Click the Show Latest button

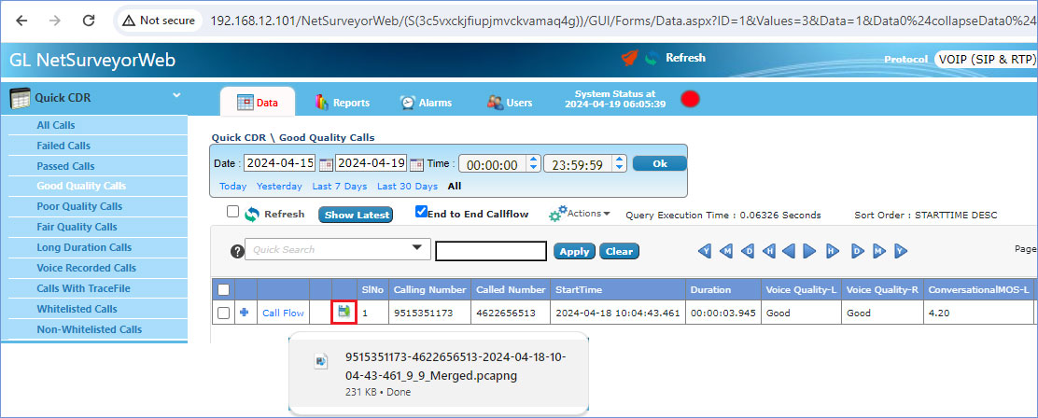356,215
